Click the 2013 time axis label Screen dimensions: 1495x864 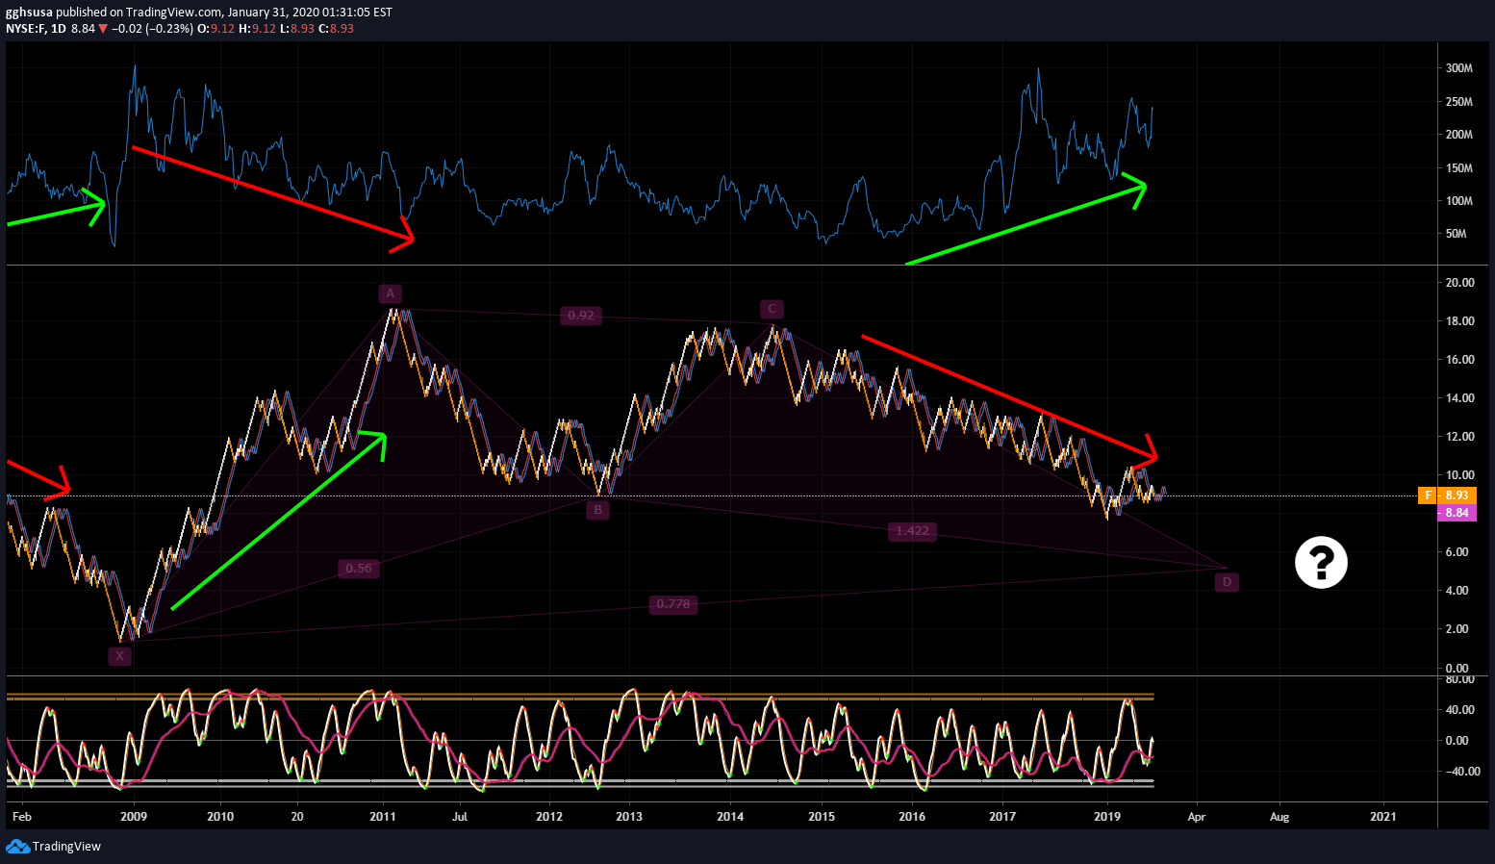629,817
